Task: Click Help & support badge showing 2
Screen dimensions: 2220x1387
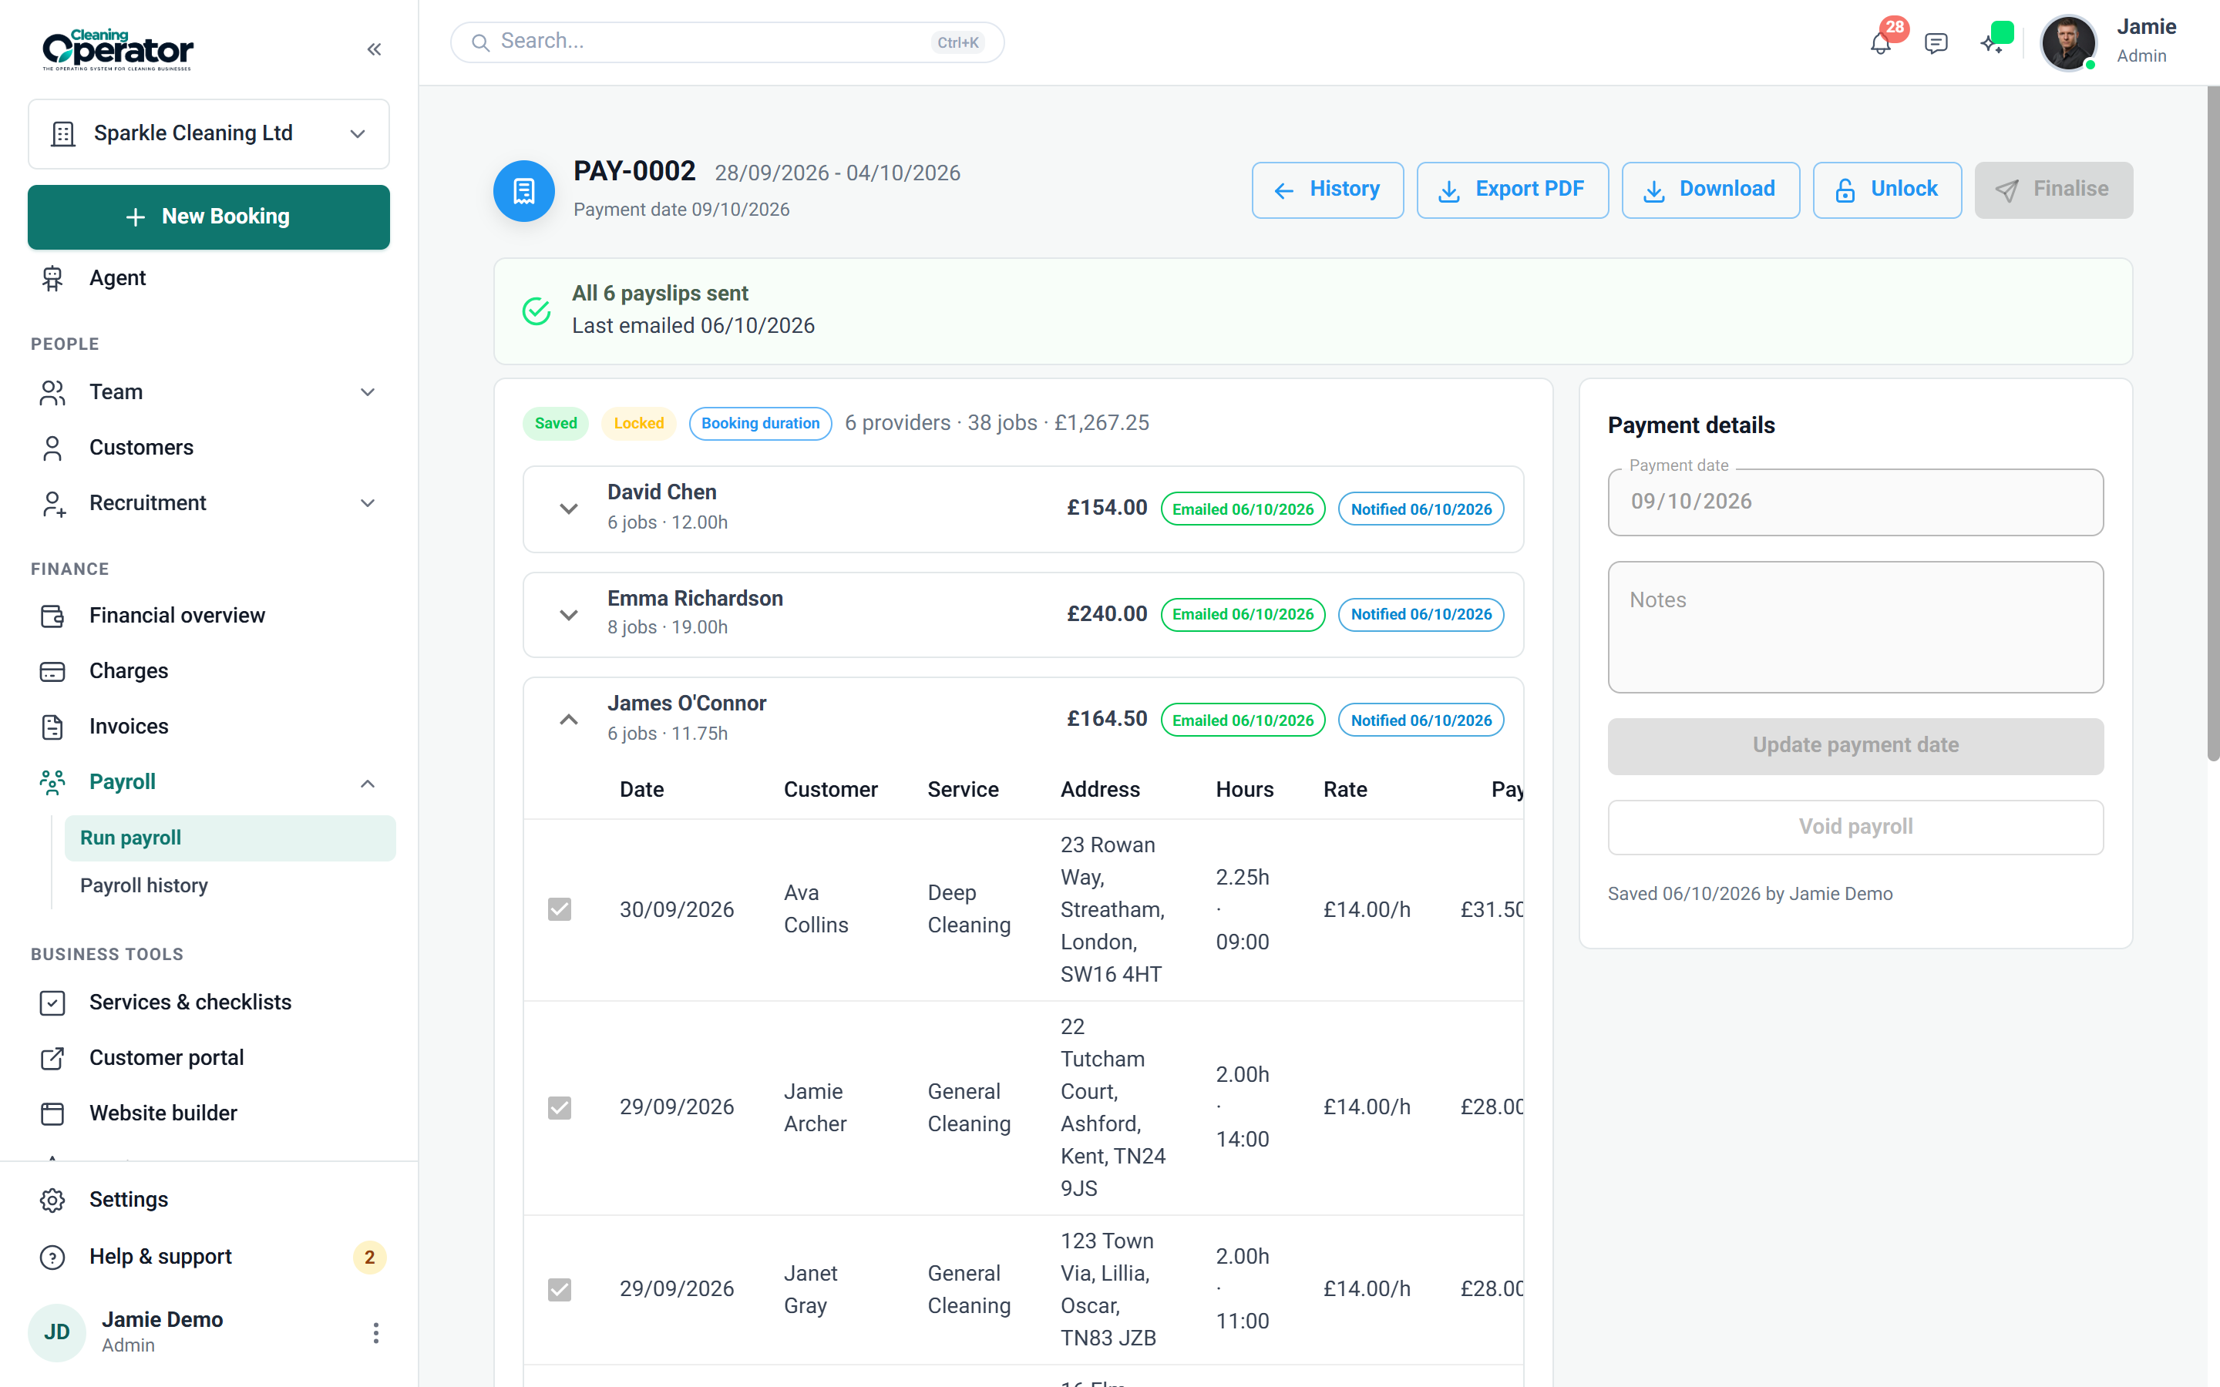Action: click(370, 1258)
